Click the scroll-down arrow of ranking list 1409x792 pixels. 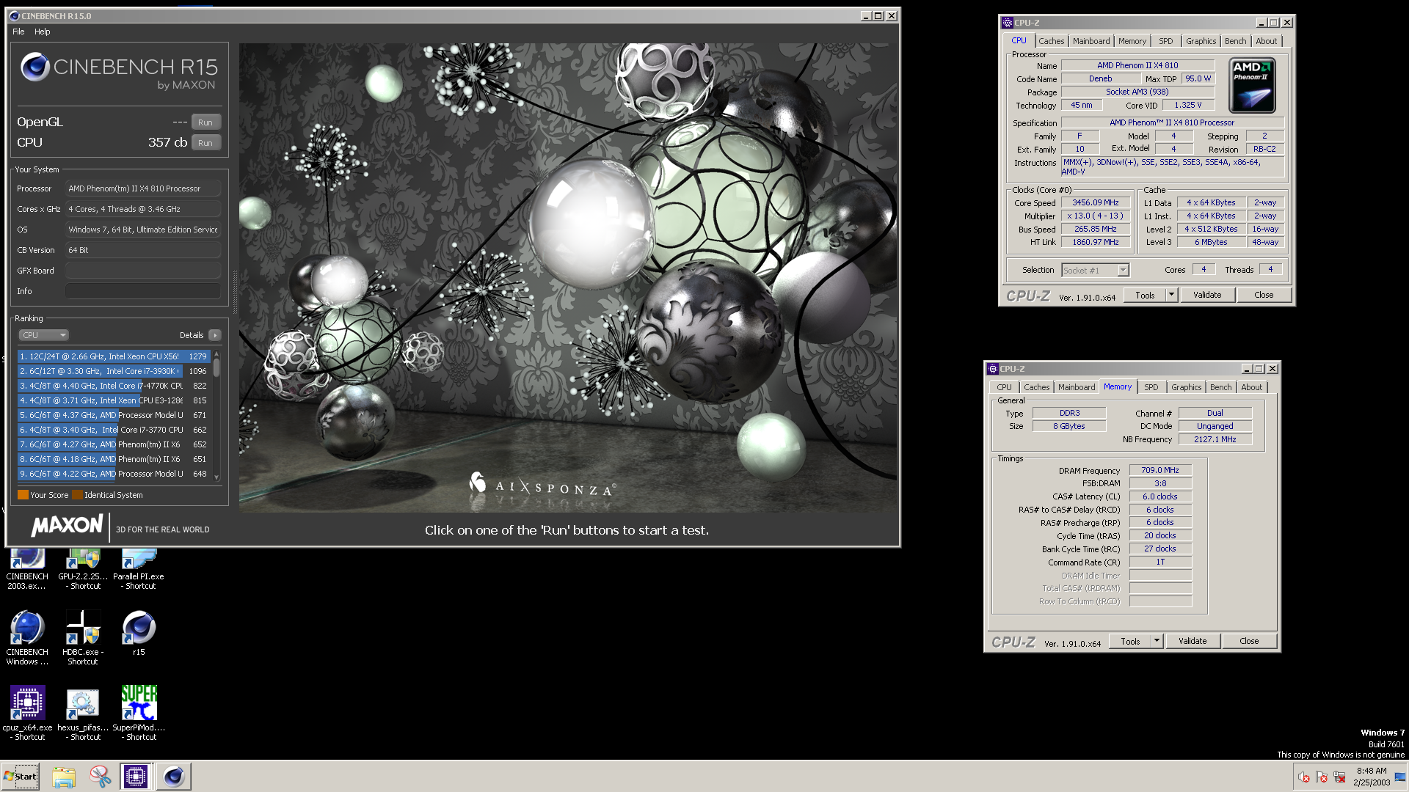216,477
